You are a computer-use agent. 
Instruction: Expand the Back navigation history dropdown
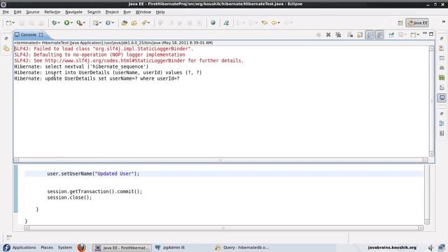point(279,23)
